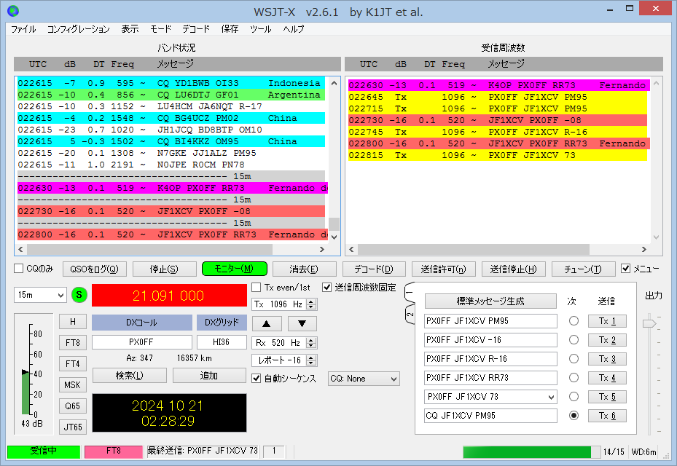Open the デコード menu
The image size is (677, 466).
pyautogui.click(x=195, y=29)
